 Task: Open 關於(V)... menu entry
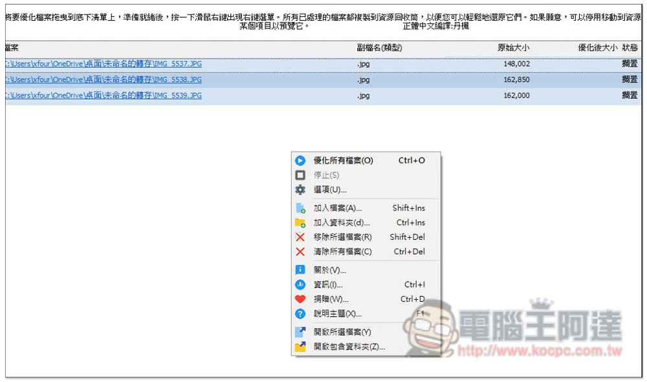pyautogui.click(x=366, y=270)
